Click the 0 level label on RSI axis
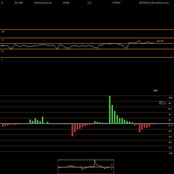174x174 pixels. tap(2, 60)
